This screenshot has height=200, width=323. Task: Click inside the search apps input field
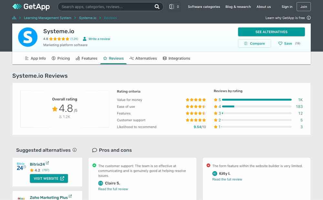click(x=107, y=6)
